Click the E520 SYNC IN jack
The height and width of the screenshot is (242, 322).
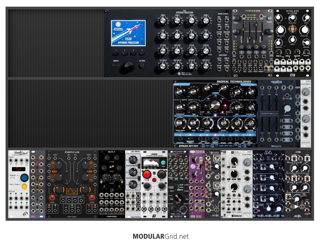click(219, 51)
